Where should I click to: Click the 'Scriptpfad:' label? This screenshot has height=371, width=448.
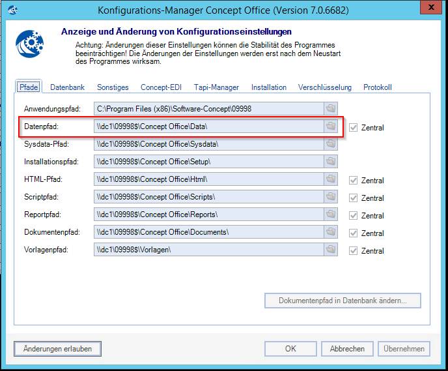coord(41,197)
